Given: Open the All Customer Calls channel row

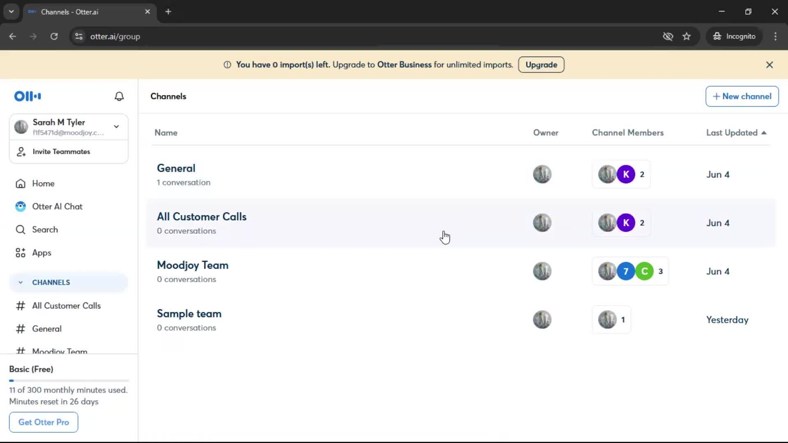Looking at the screenshot, I should click(x=461, y=223).
